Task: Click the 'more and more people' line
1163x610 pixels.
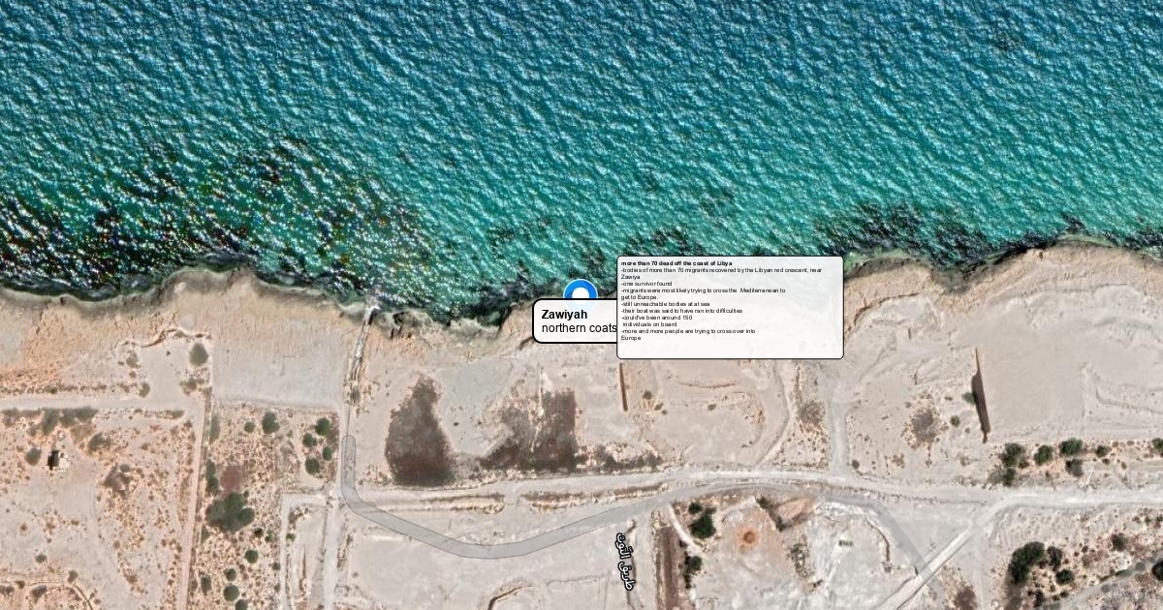Action: coord(688,331)
